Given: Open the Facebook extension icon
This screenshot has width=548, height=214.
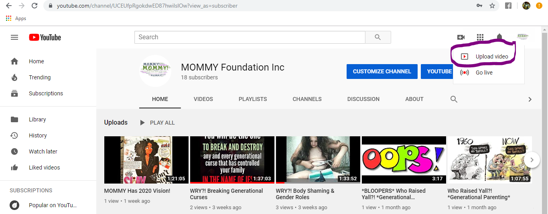Looking at the screenshot, I should 508,6.
